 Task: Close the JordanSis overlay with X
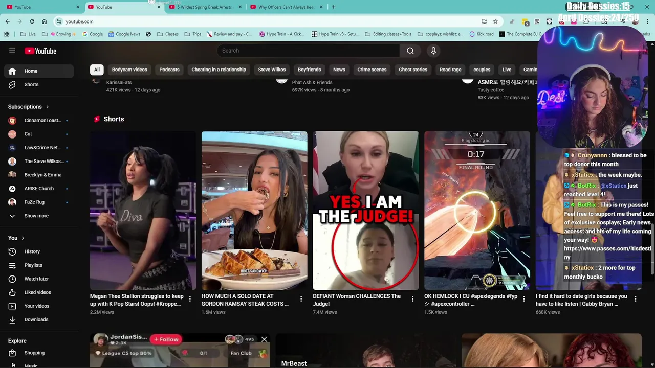264,339
